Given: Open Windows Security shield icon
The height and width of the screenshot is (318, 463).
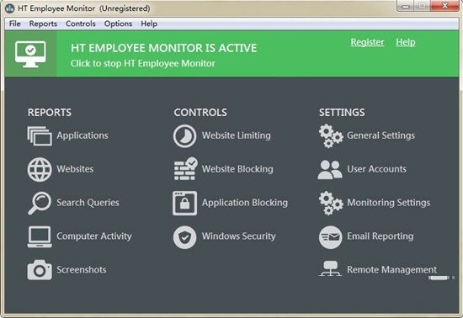Looking at the screenshot, I should [x=184, y=237].
